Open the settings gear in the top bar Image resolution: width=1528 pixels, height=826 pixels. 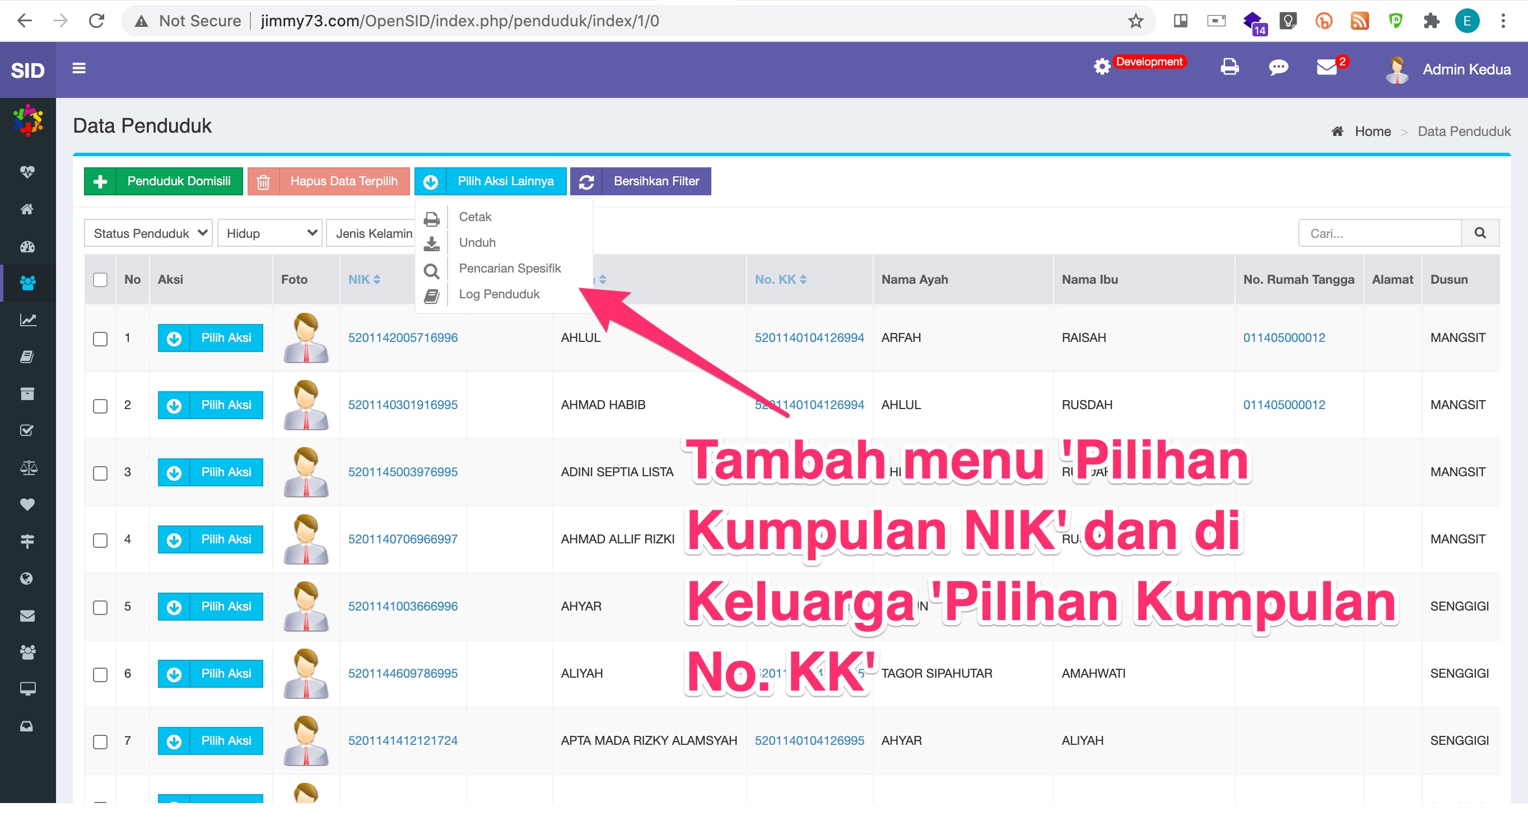pyautogui.click(x=1102, y=67)
